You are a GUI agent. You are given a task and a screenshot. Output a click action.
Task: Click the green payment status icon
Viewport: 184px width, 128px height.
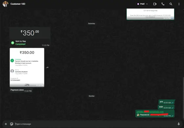pyautogui.click(x=12, y=43)
